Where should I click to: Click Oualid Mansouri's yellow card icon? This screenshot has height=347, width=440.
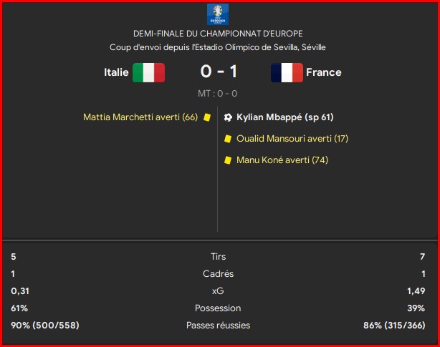click(228, 139)
